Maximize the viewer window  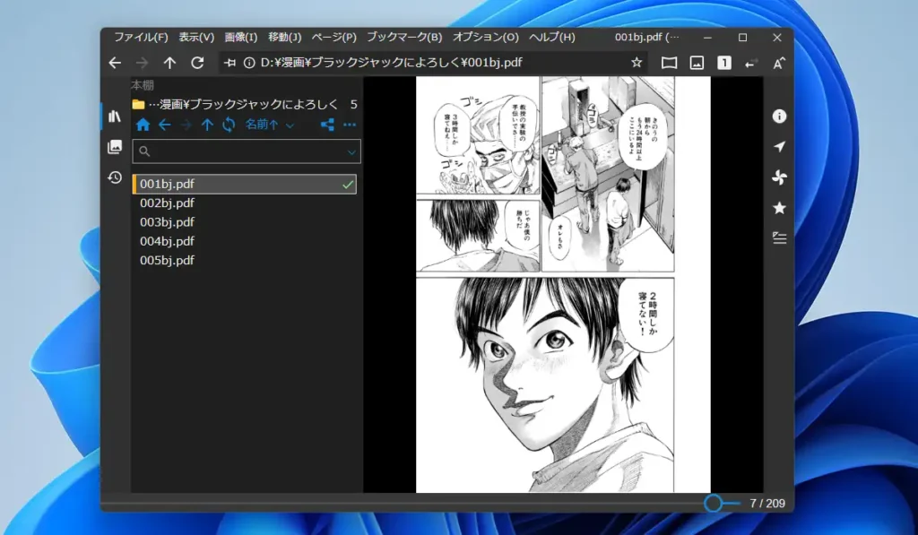742,38
